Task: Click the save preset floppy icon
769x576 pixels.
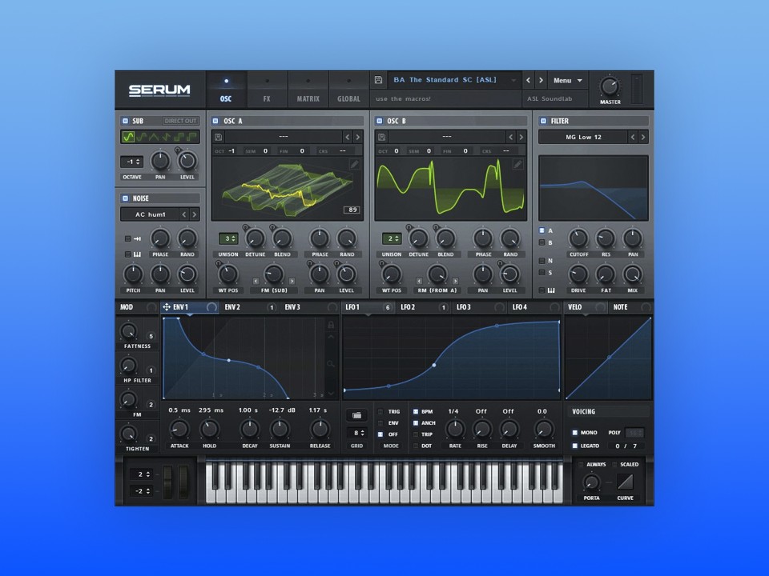Action: [378, 80]
